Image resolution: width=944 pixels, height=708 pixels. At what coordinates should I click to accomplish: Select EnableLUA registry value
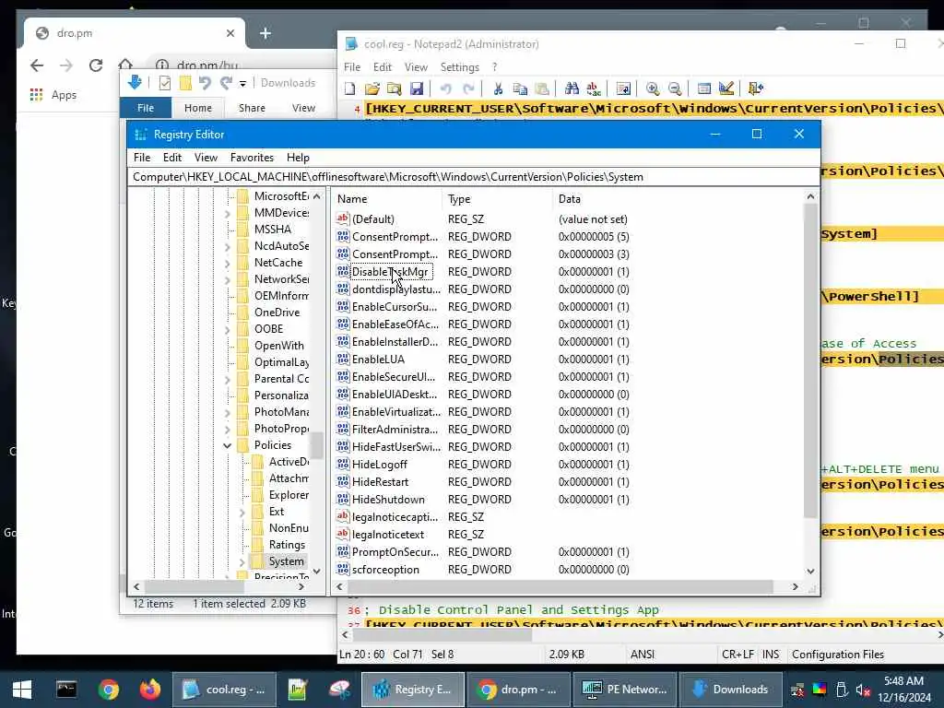coord(378,360)
